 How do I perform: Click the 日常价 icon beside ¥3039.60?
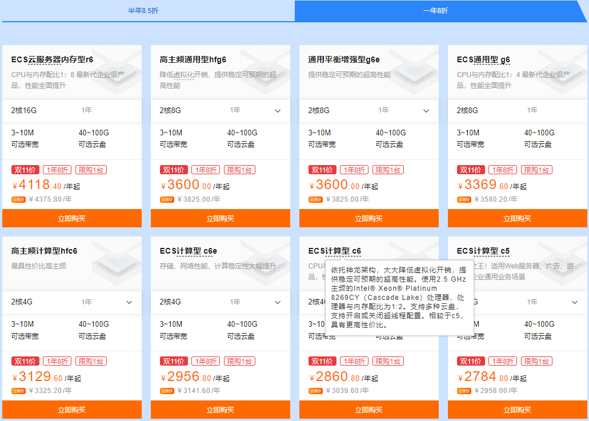click(315, 391)
